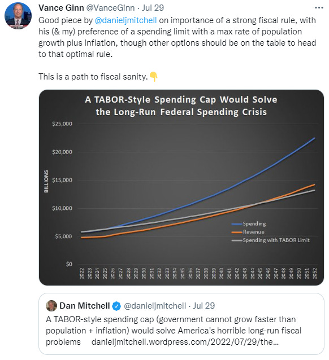This screenshot has height=360, width=329.
Task: Click the blue Spending legend swatch
Action: 237,223
